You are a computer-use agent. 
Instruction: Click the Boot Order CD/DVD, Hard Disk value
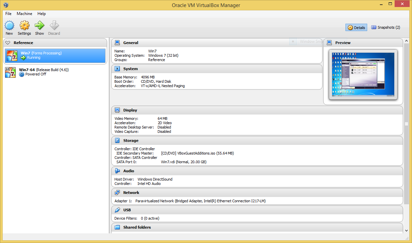[x=156, y=81]
